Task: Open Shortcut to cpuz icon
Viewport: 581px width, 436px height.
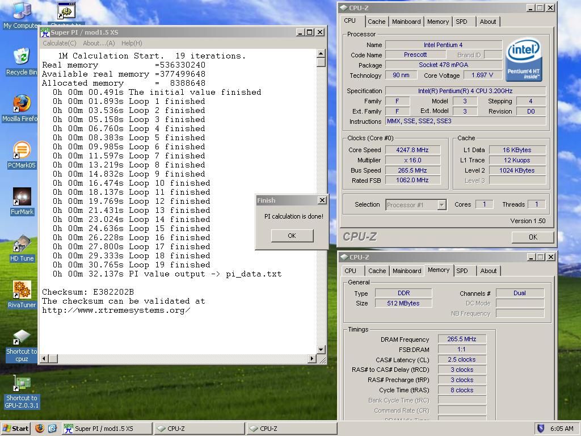Action: [x=22, y=346]
